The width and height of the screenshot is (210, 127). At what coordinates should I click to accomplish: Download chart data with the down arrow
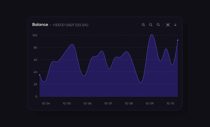[175, 25]
